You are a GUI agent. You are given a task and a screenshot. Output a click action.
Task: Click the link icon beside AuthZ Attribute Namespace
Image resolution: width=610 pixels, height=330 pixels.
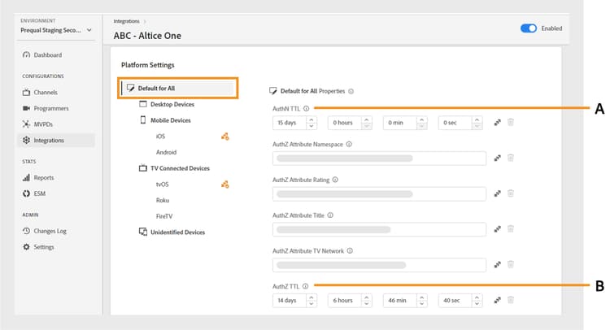(x=497, y=158)
